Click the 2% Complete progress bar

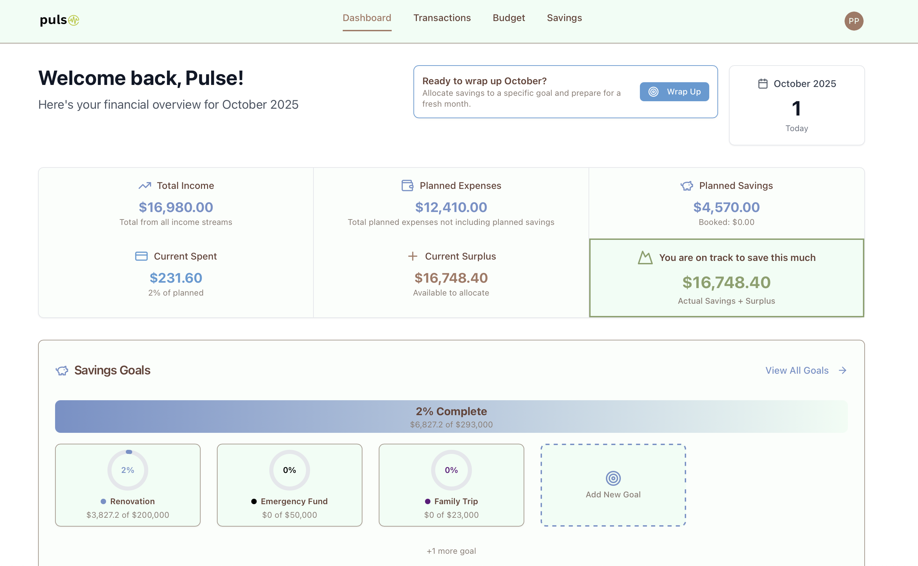(451, 416)
